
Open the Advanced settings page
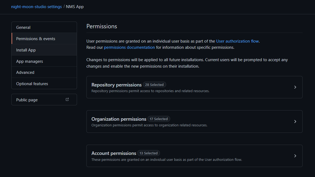[x=25, y=72]
